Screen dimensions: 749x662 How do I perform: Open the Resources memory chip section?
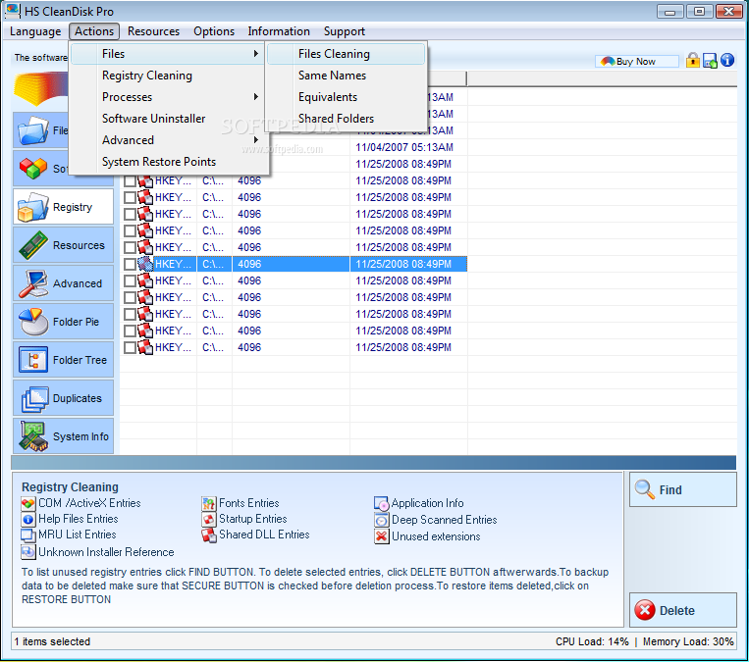(x=63, y=245)
